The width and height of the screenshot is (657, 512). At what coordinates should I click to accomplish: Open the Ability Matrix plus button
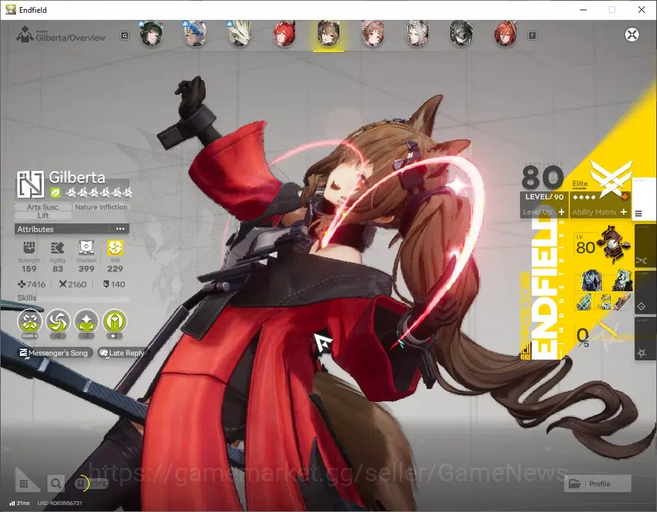click(624, 212)
